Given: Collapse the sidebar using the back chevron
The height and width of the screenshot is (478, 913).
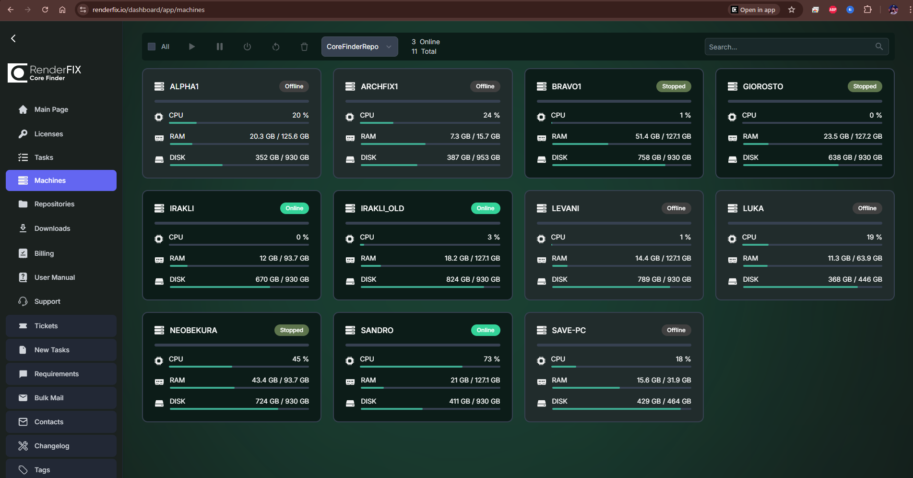Looking at the screenshot, I should point(13,38).
